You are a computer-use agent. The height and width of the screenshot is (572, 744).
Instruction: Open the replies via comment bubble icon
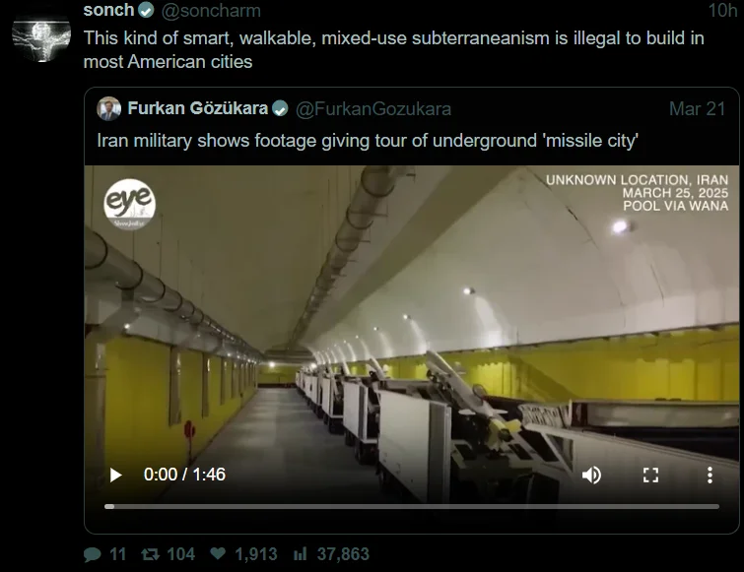pyautogui.click(x=92, y=554)
